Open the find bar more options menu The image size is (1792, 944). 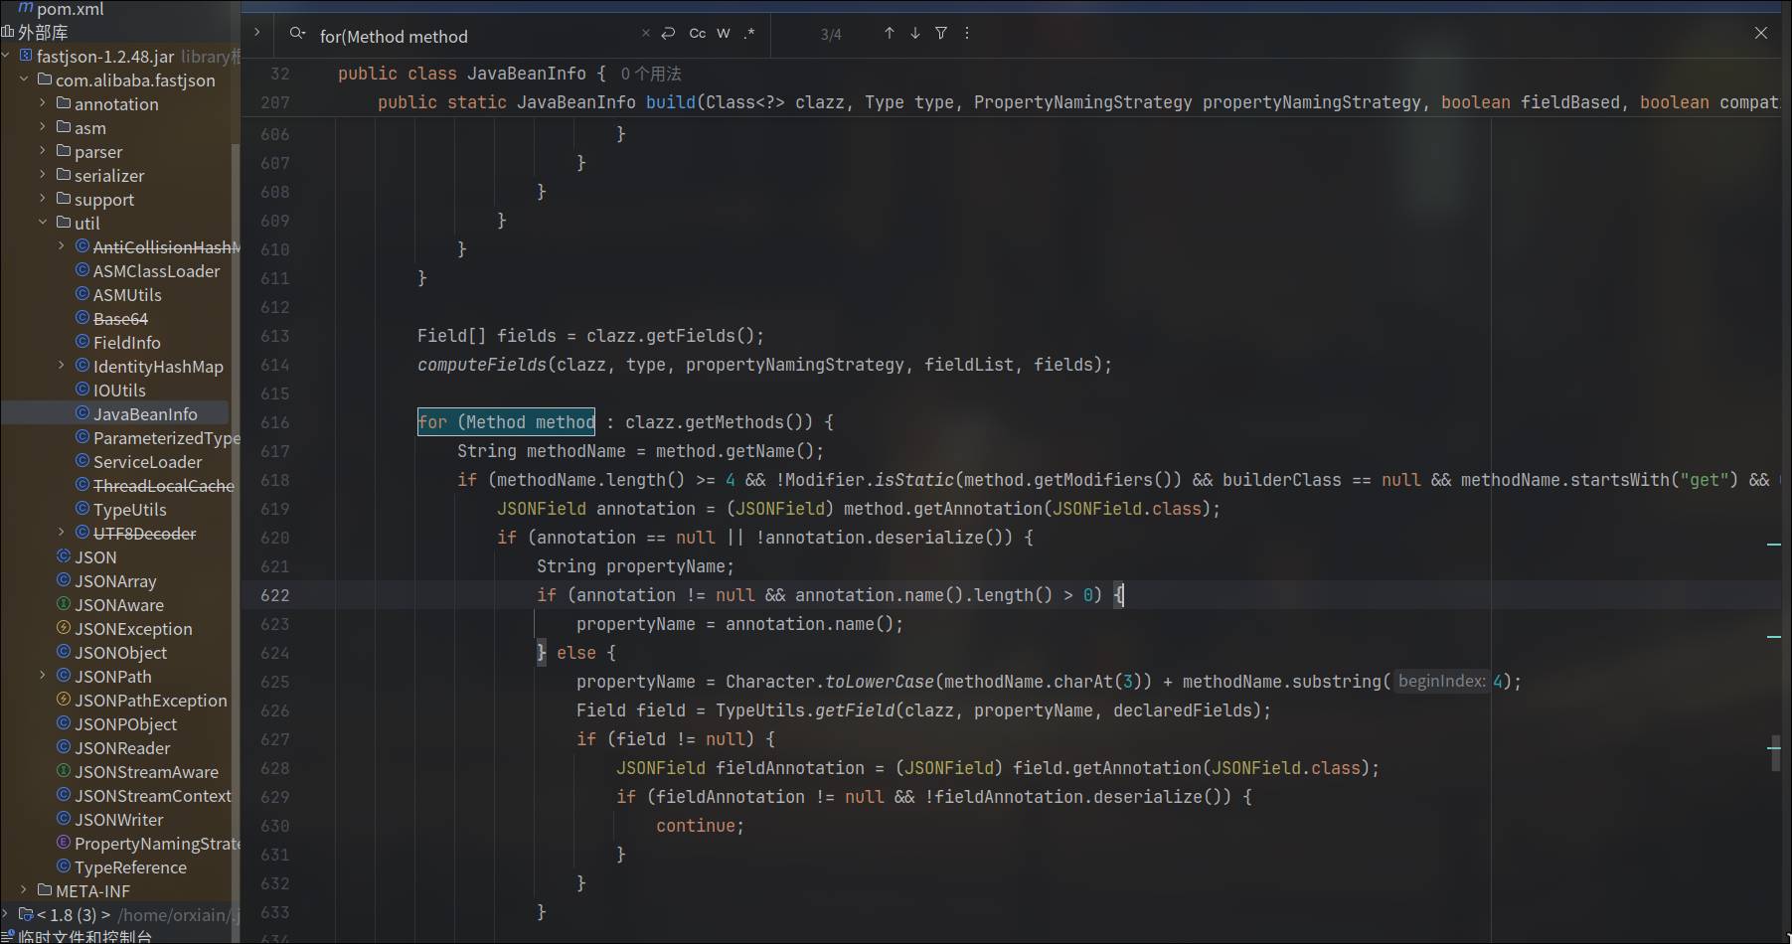point(967,34)
